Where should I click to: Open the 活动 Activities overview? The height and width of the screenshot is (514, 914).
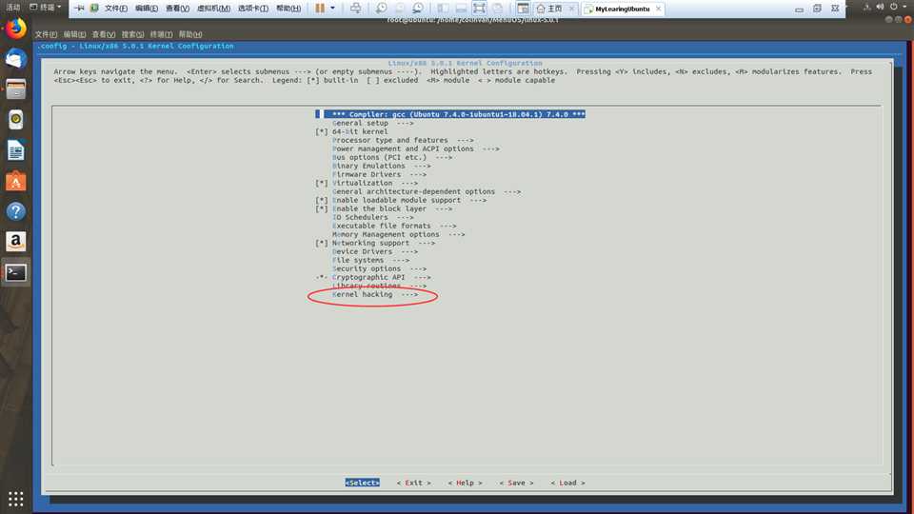(x=12, y=7)
